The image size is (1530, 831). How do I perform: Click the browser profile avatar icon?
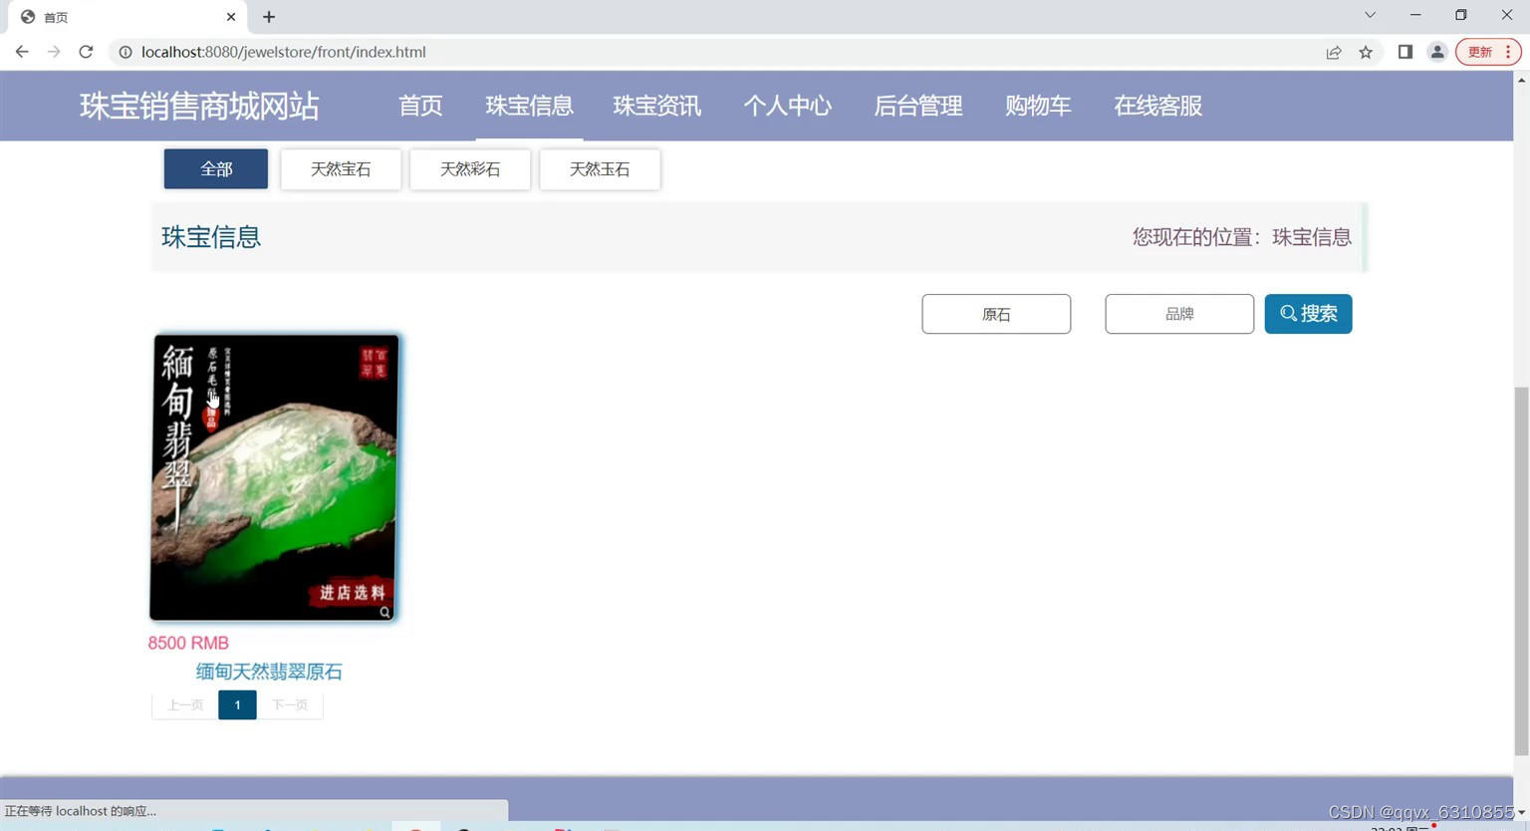tap(1437, 52)
